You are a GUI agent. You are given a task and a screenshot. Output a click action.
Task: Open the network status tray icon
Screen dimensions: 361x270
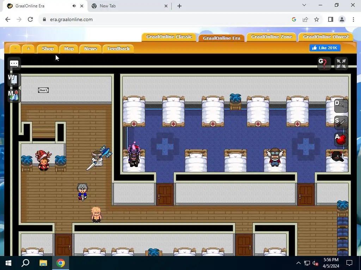tap(307, 263)
